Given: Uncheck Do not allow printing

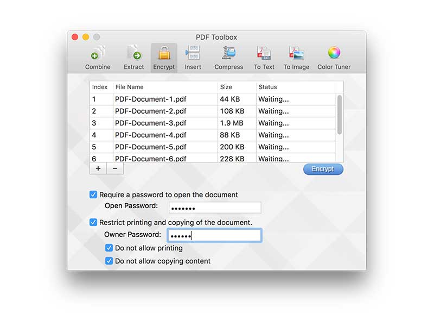Looking at the screenshot, I should pos(109,248).
